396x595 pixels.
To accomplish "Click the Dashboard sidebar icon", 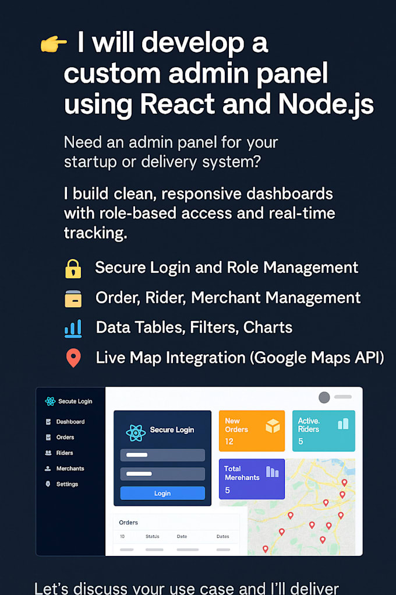I will [48, 422].
